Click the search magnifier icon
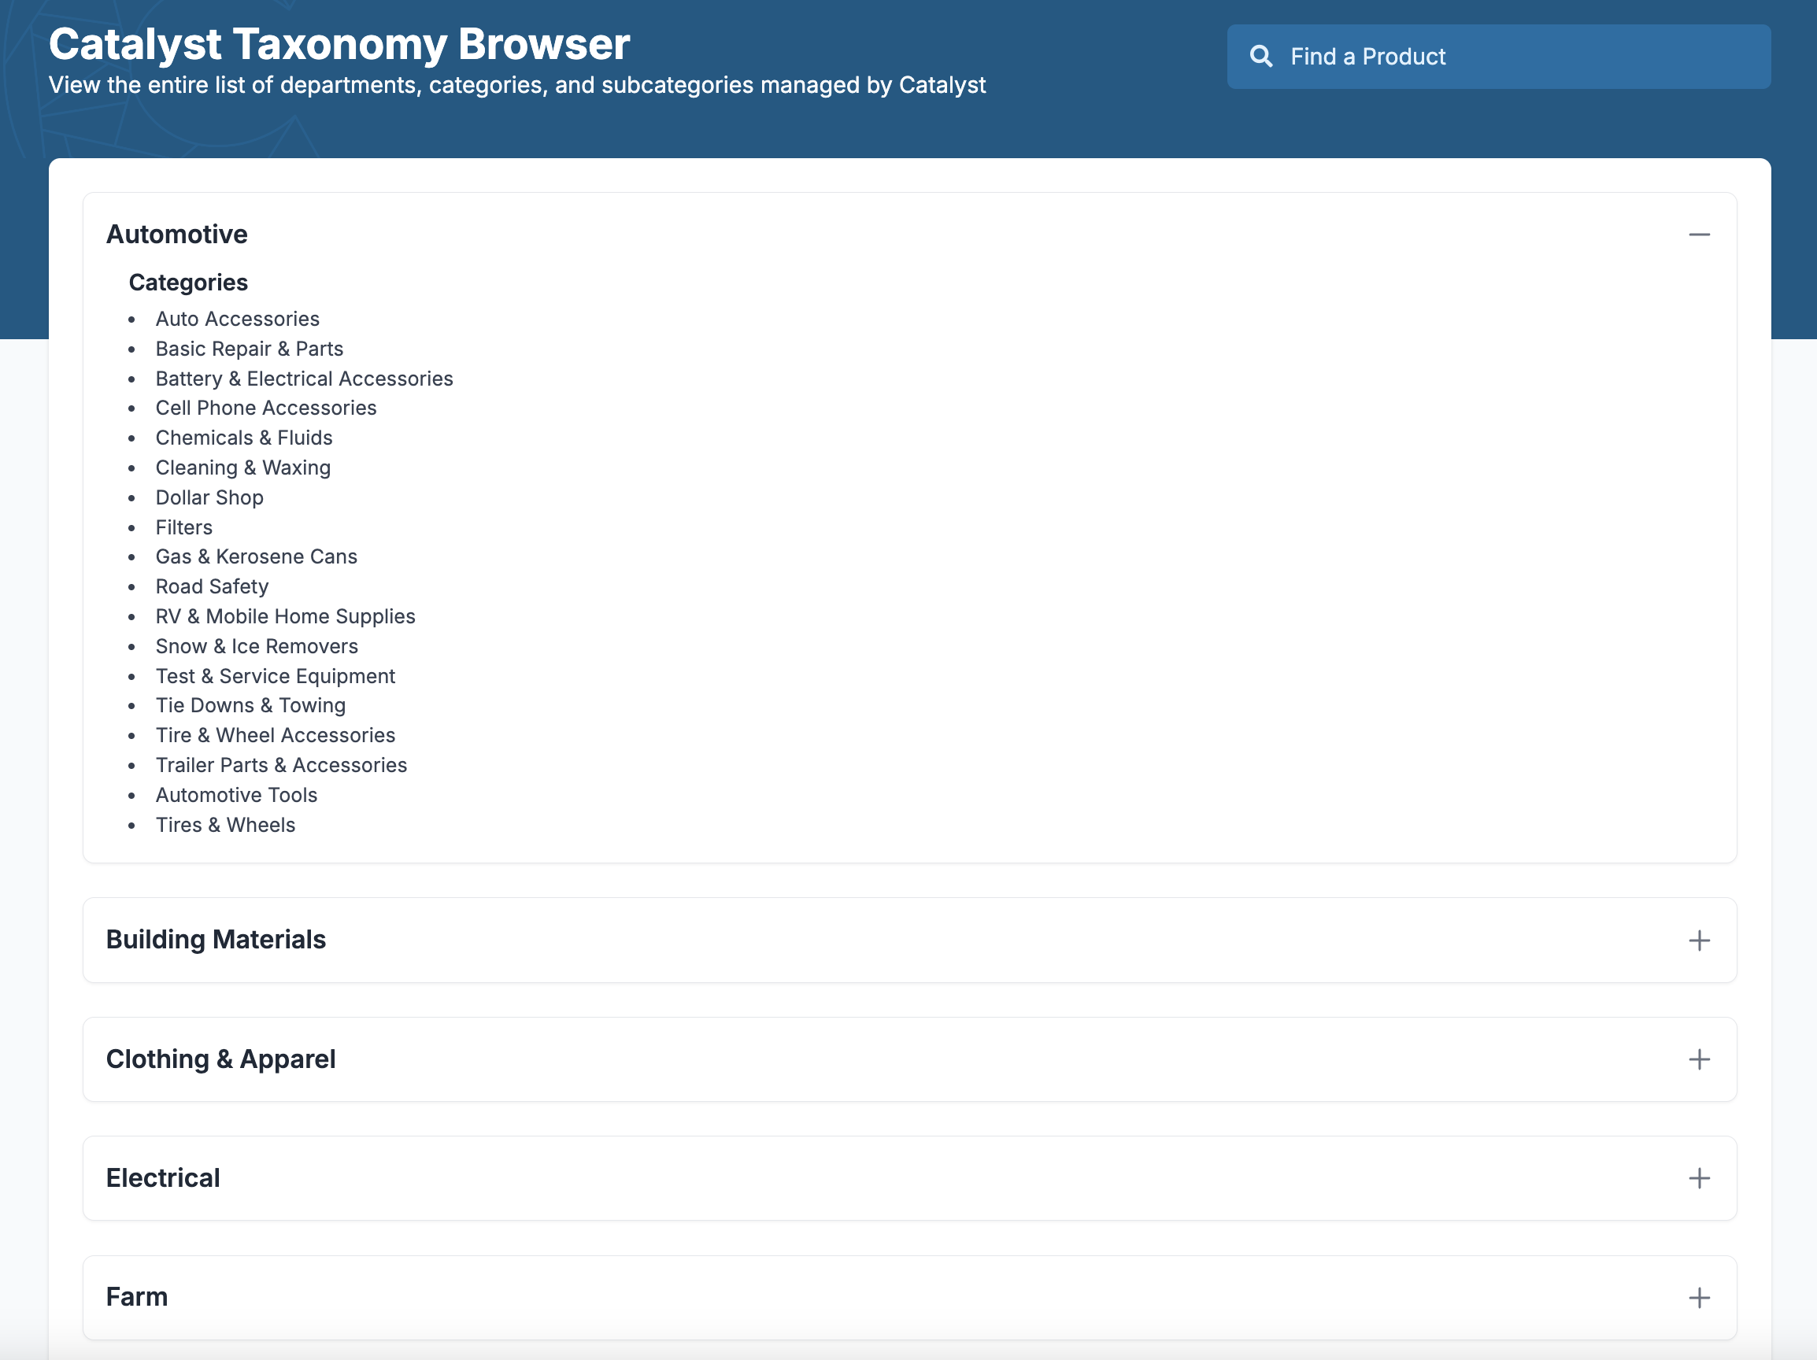1817x1360 pixels. click(1261, 57)
